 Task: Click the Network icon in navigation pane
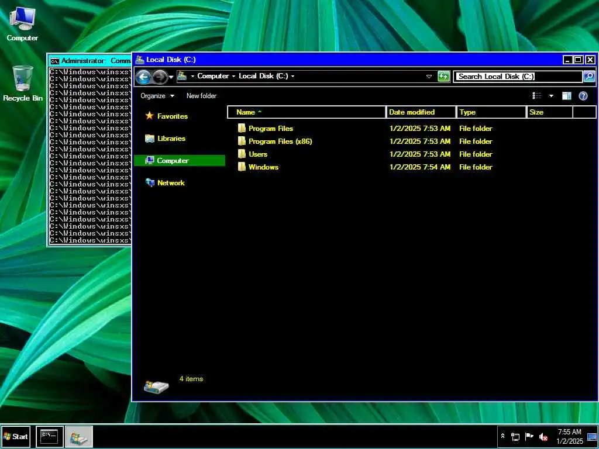(150, 183)
